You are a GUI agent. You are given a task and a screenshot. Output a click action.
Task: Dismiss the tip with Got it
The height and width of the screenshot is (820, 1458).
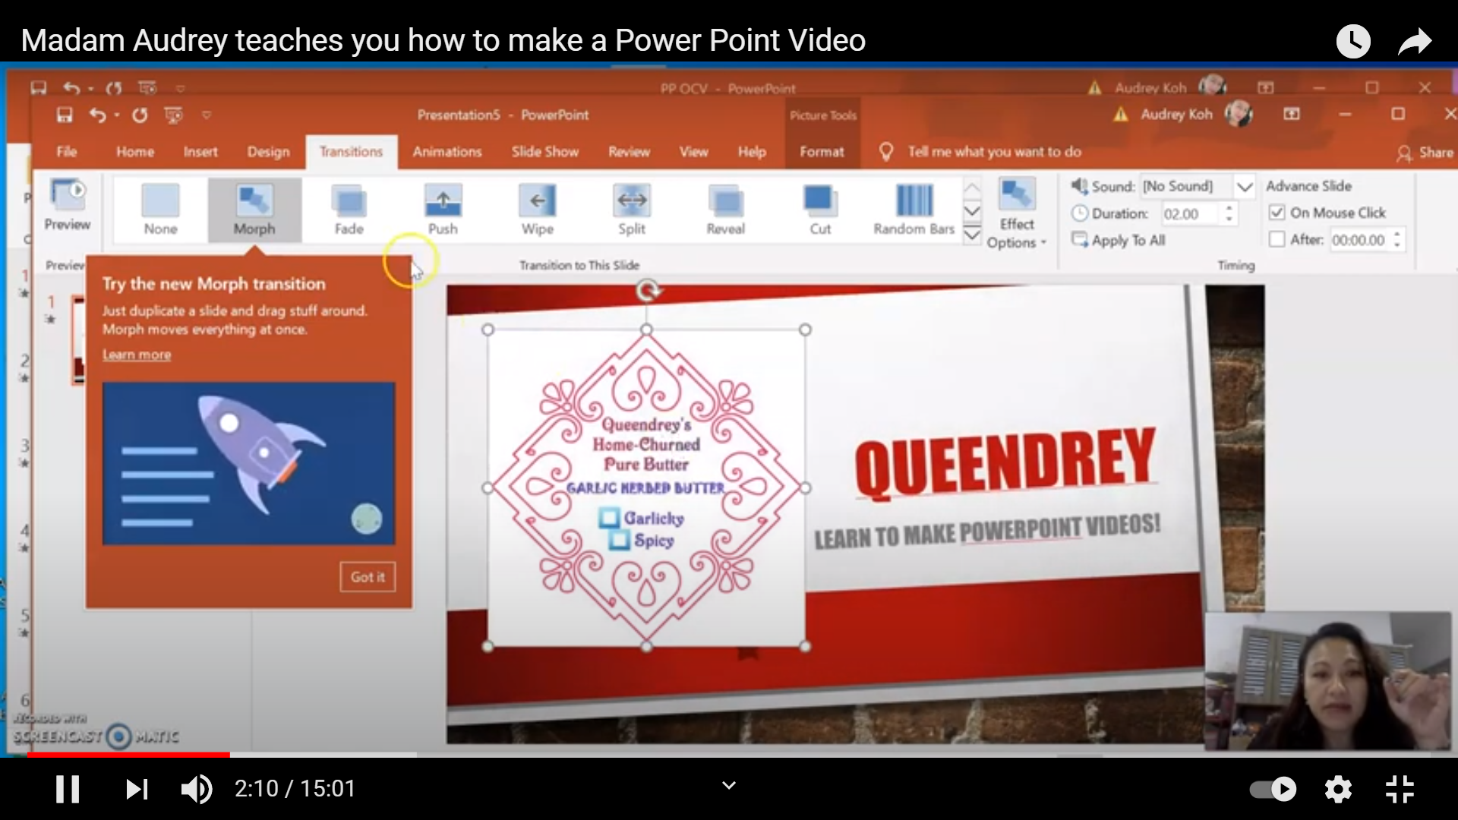point(368,577)
